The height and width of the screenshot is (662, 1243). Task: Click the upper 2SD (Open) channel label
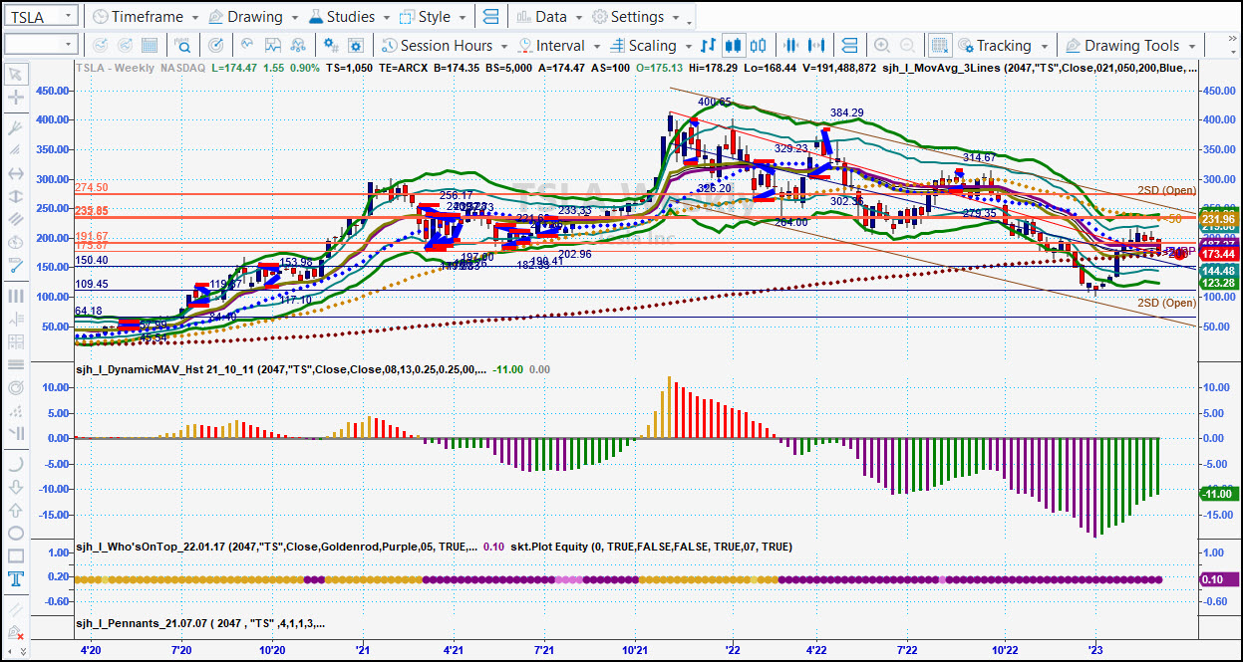click(1166, 190)
